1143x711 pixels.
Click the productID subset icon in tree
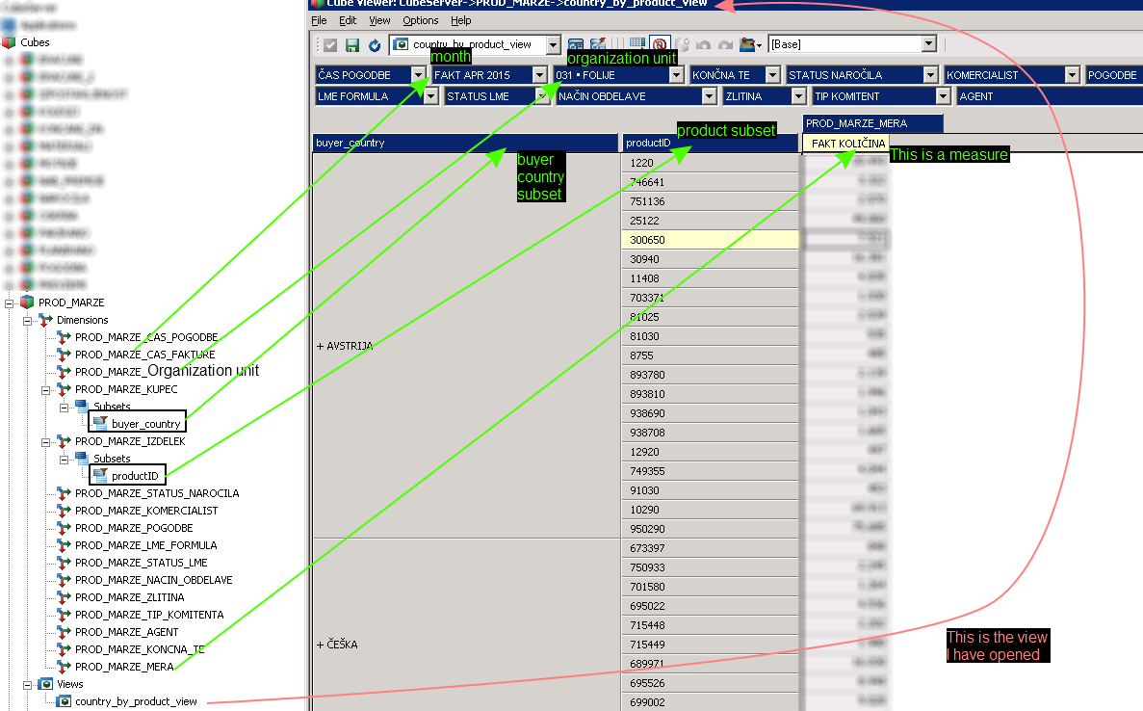click(100, 476)
